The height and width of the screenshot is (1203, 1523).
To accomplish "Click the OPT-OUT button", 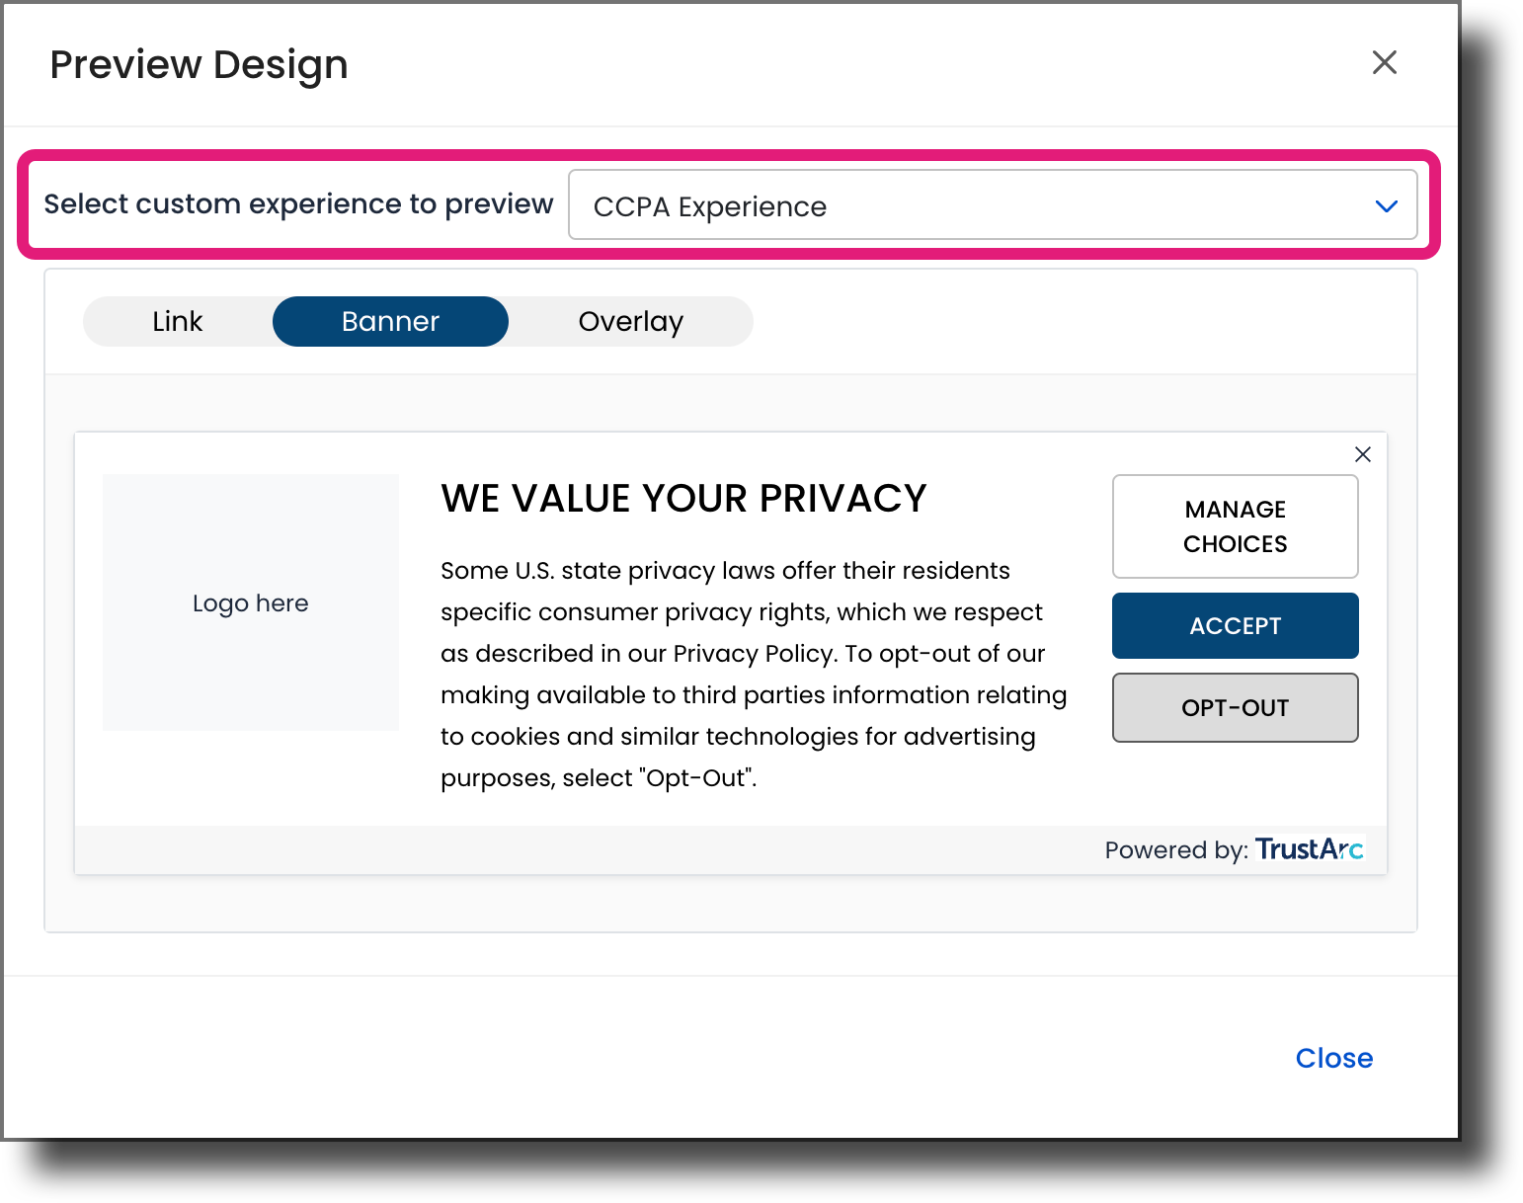I will point(1235,707).
